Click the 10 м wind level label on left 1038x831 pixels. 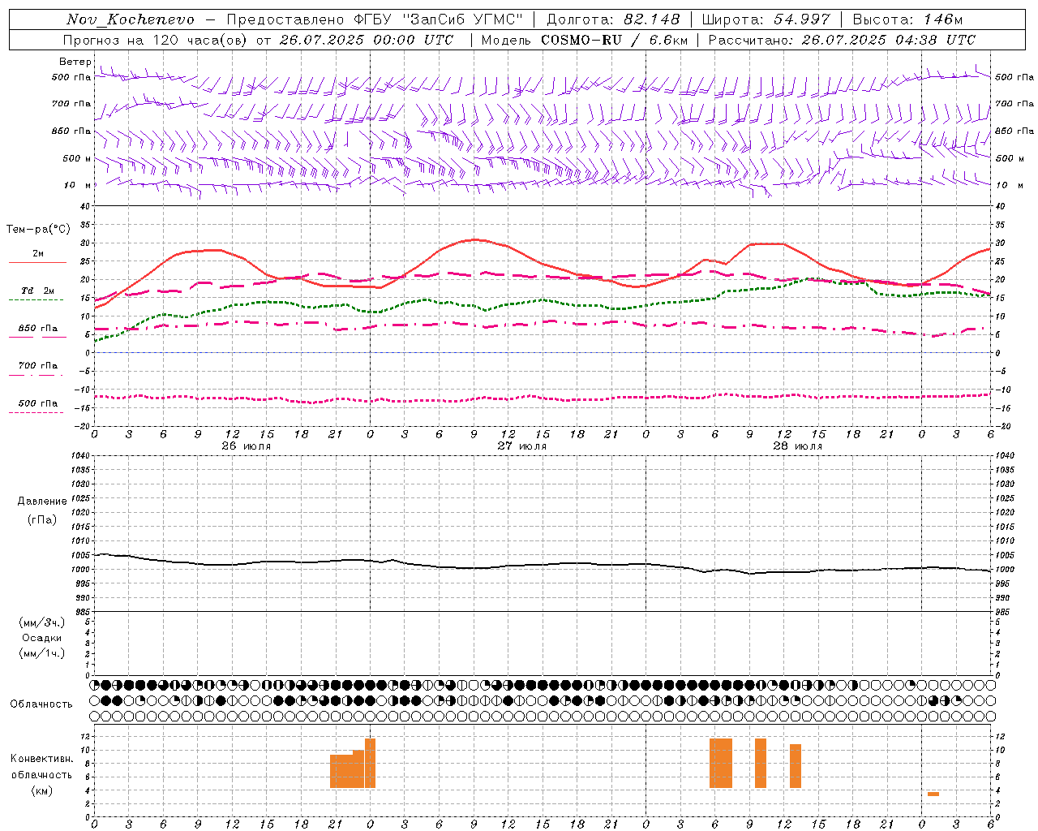pyautogui.click(x=78, y=186)
